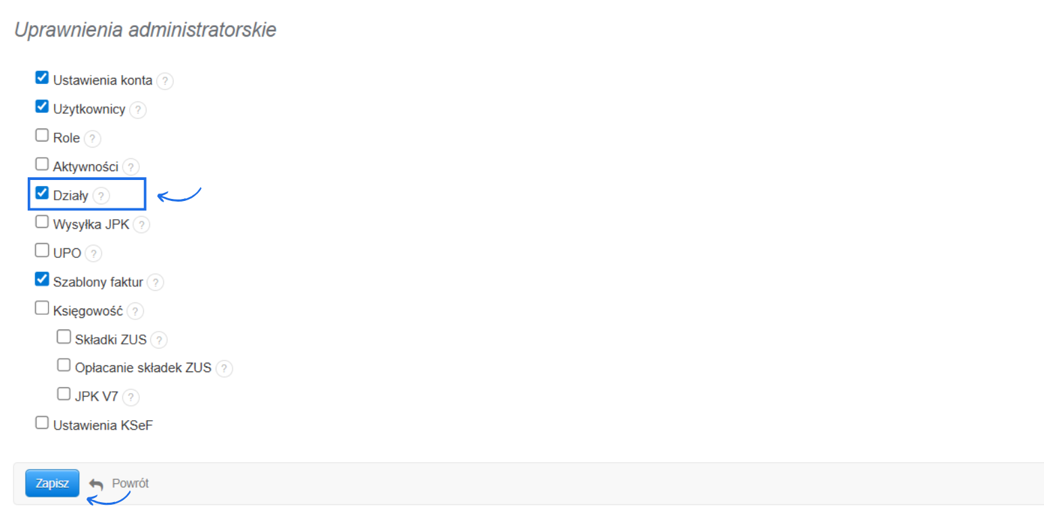
Task: Open help tooltip for Użytkownicy
Action: pyautogui.click(x=138, y=110)
